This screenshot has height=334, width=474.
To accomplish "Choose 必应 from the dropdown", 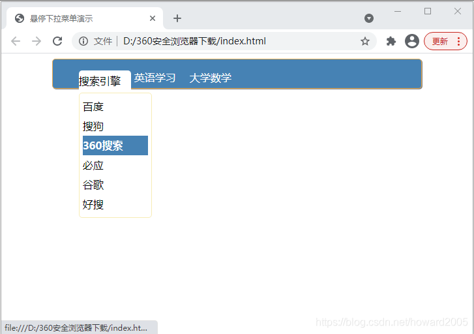I will pos(115,165).
